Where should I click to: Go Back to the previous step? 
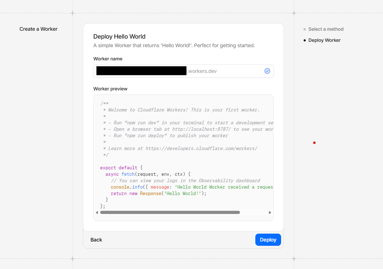pyautogui.click(x=96, y=240)
